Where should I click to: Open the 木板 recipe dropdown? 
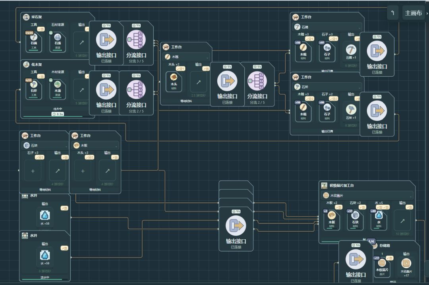tap(95, 145)
